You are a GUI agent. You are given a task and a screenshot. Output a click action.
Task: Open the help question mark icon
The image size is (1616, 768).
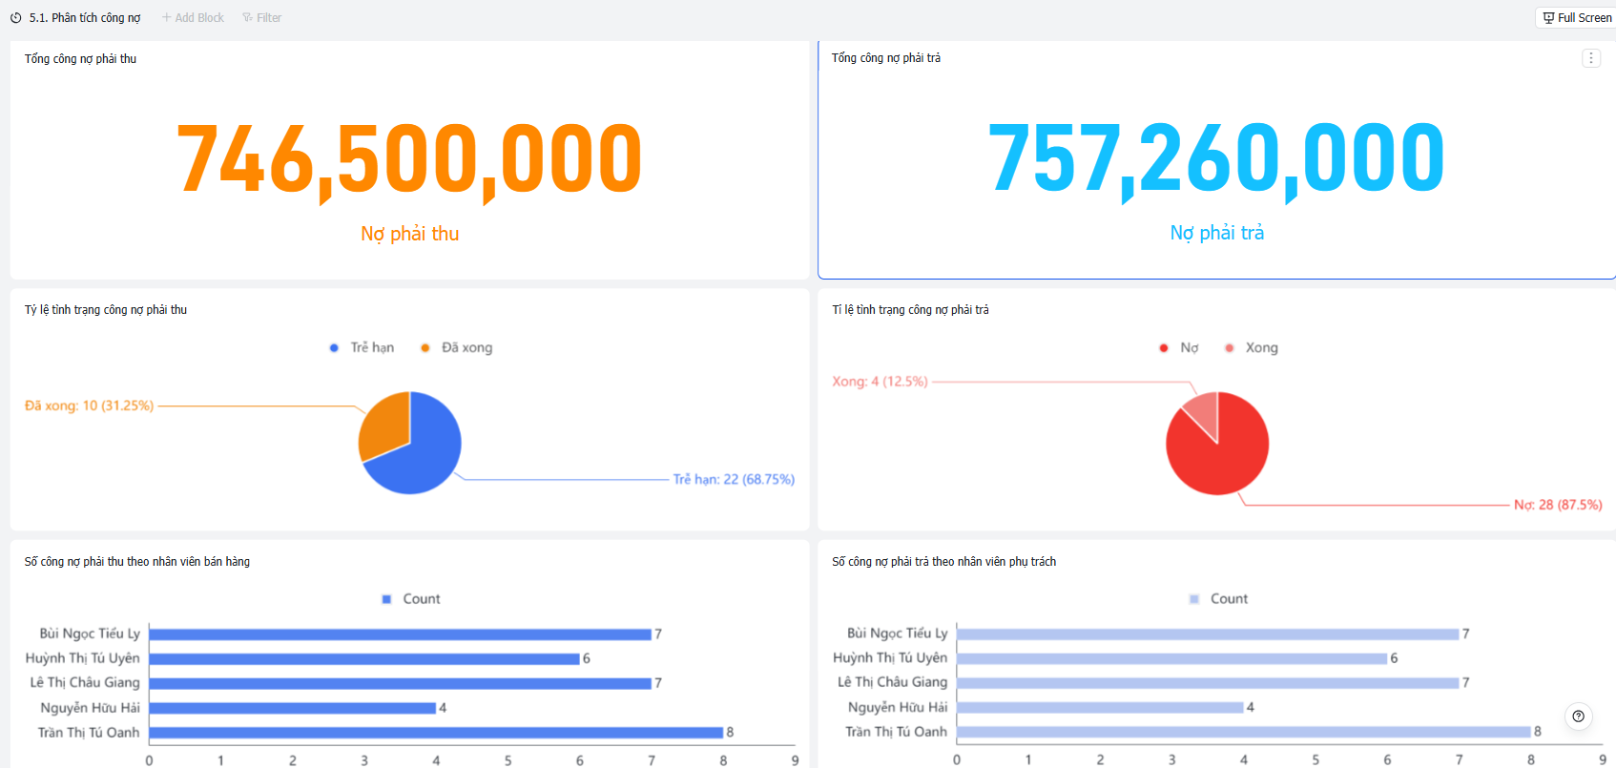(x=1579, y=716)
